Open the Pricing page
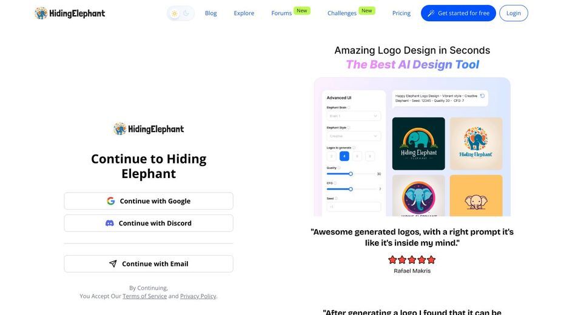Viewport: 561px width, 315px height. 401,13
